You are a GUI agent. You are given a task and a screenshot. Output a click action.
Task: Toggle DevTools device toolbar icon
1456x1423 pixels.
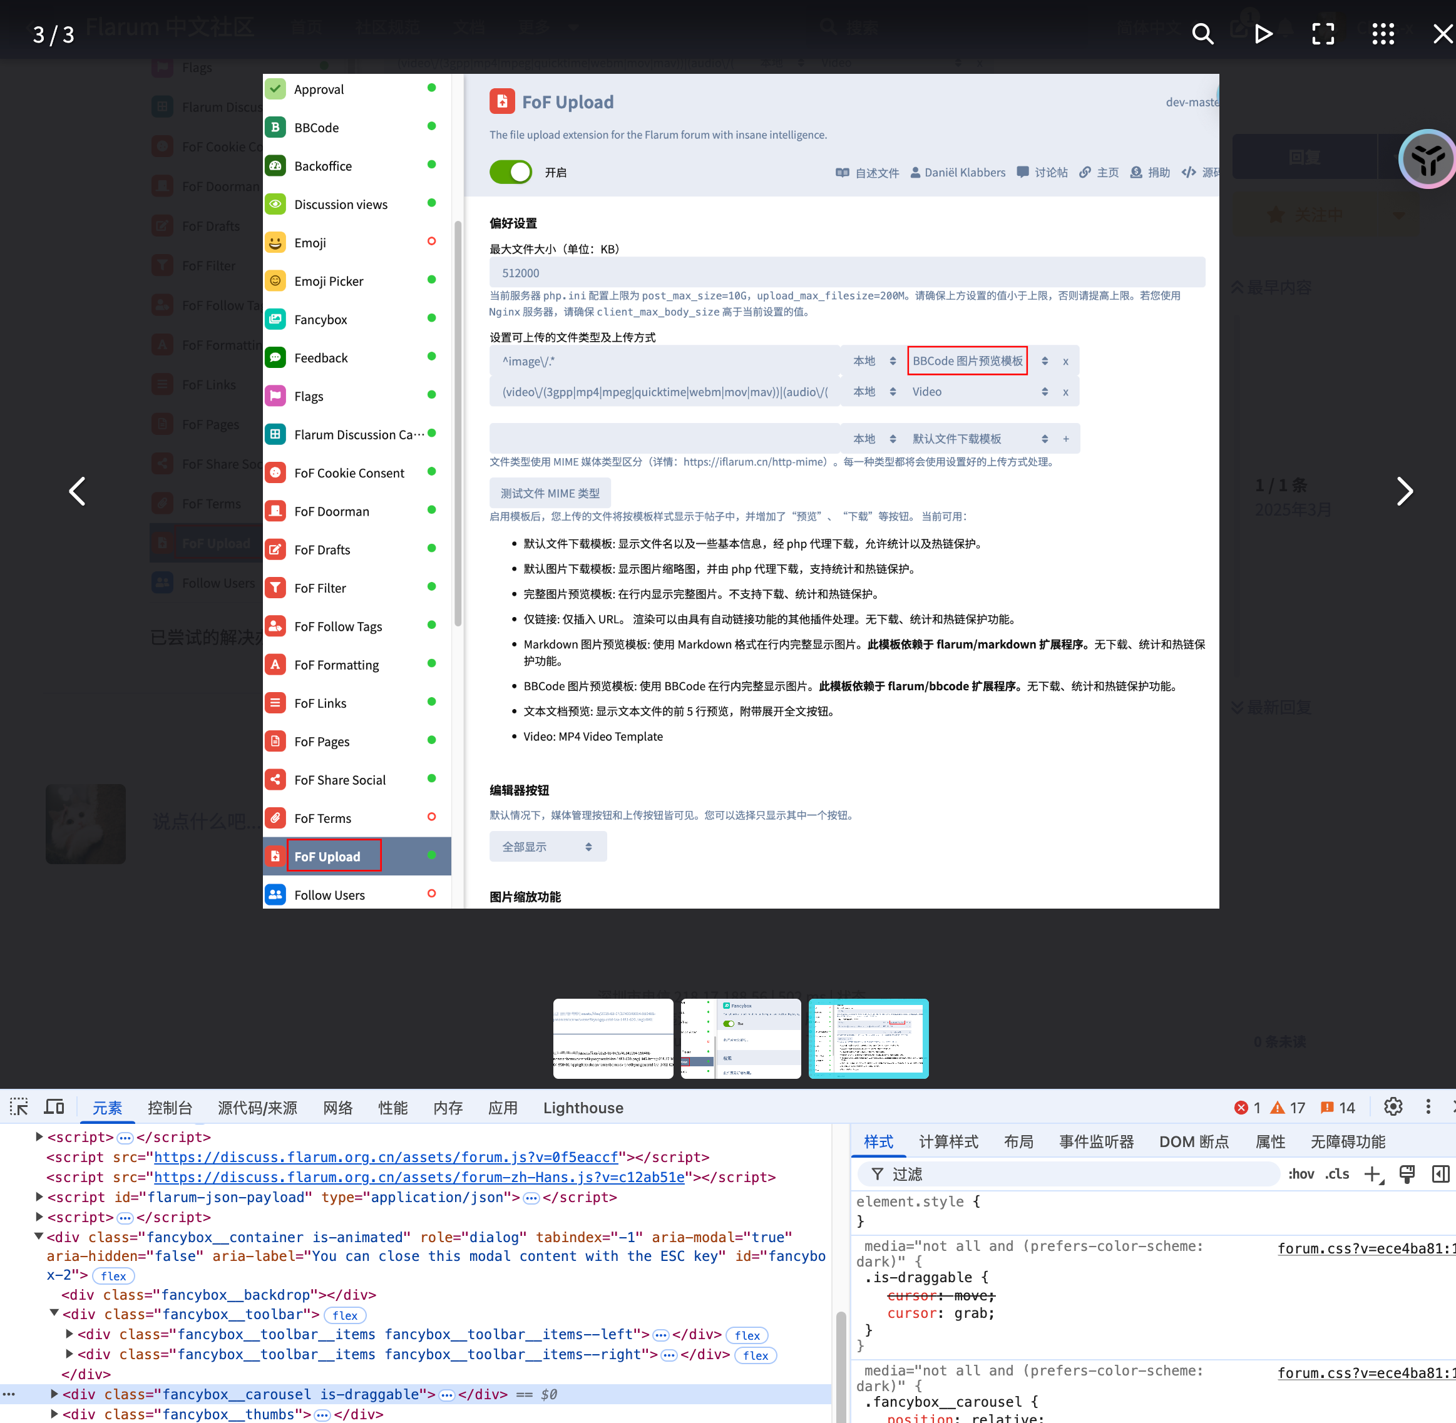[54, 1107]
